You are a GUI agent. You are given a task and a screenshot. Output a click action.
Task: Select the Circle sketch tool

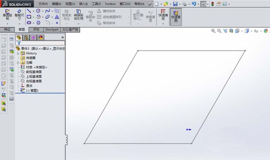pyautogui.click(x=38, y=11)
